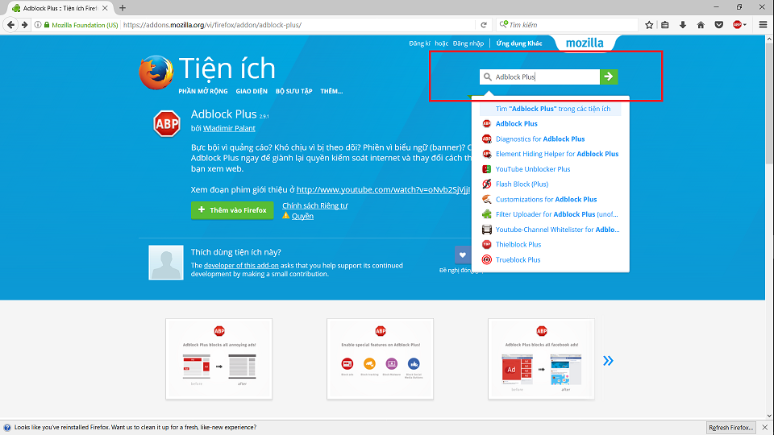This screenshot has width=774, height=435.
Task: Submit add-on search with green arrow
Action: click(x=609, y=77)
